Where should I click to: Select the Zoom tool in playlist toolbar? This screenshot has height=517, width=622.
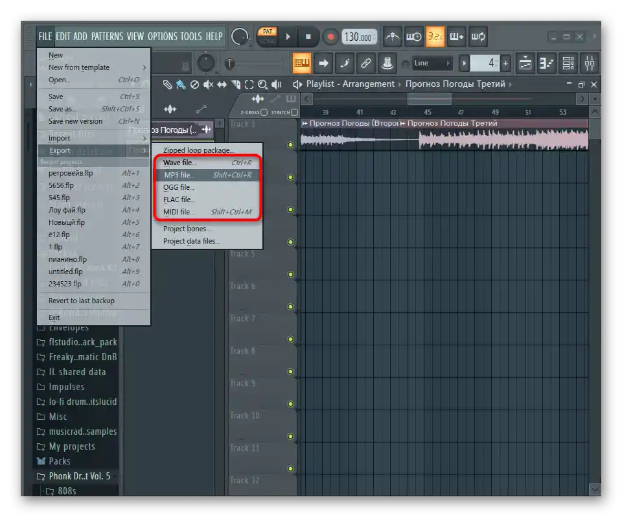[x=262, y=84]
